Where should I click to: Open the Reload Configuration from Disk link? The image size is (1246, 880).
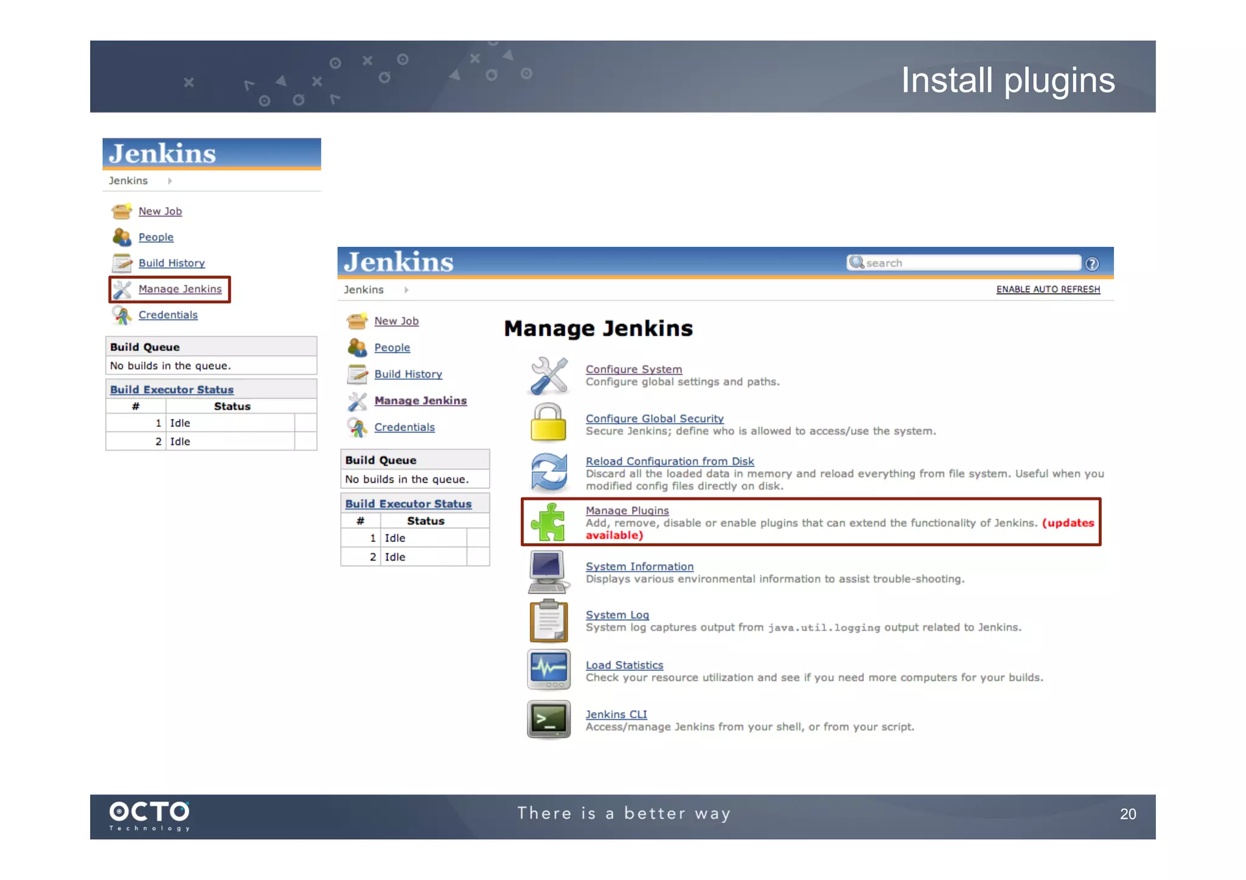click(670, 461)
